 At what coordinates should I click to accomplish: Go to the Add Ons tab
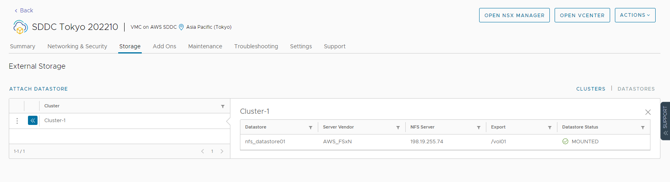(x=165, y=46)
